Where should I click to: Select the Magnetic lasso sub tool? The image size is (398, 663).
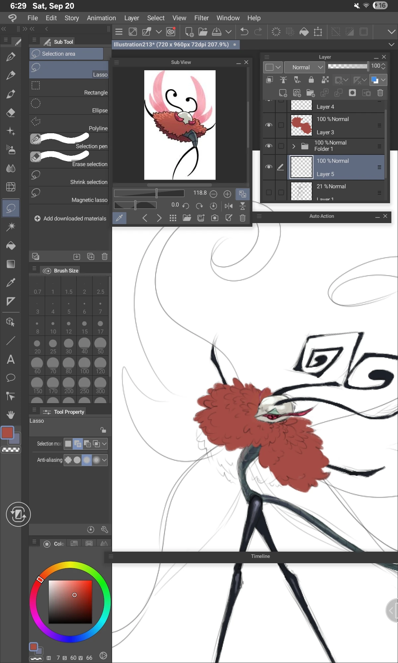69,196
